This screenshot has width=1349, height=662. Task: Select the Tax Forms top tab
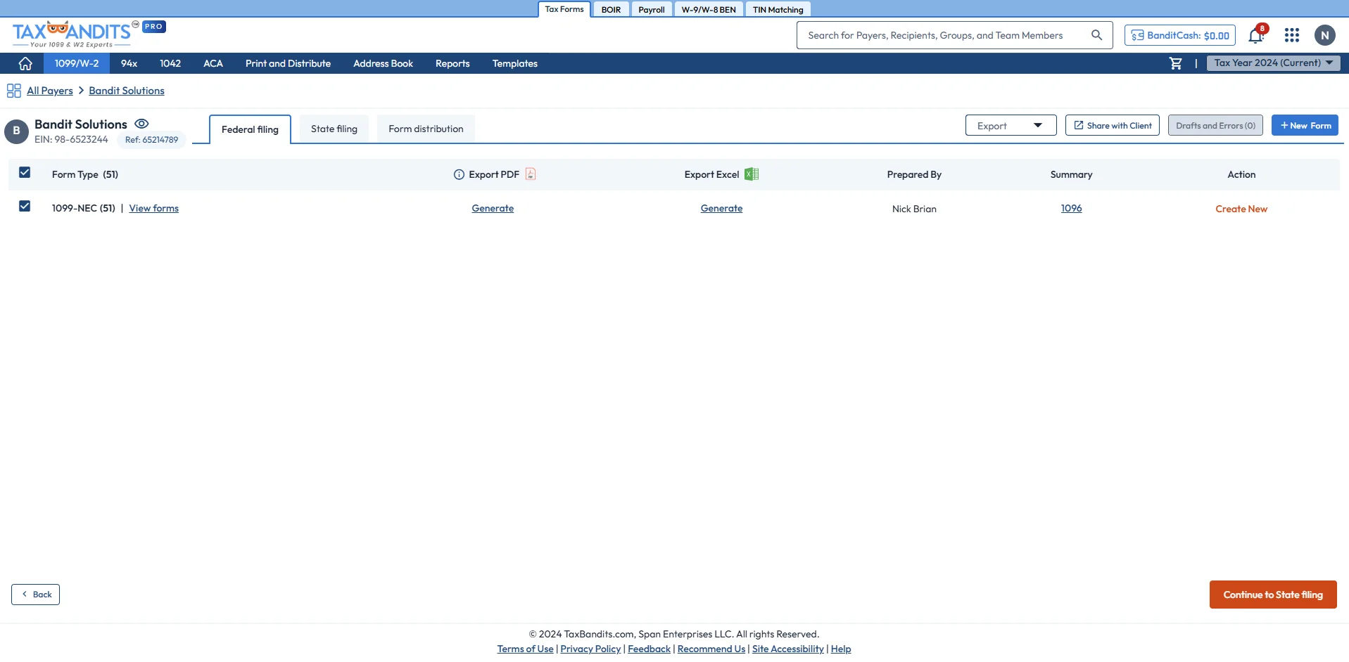564,9
